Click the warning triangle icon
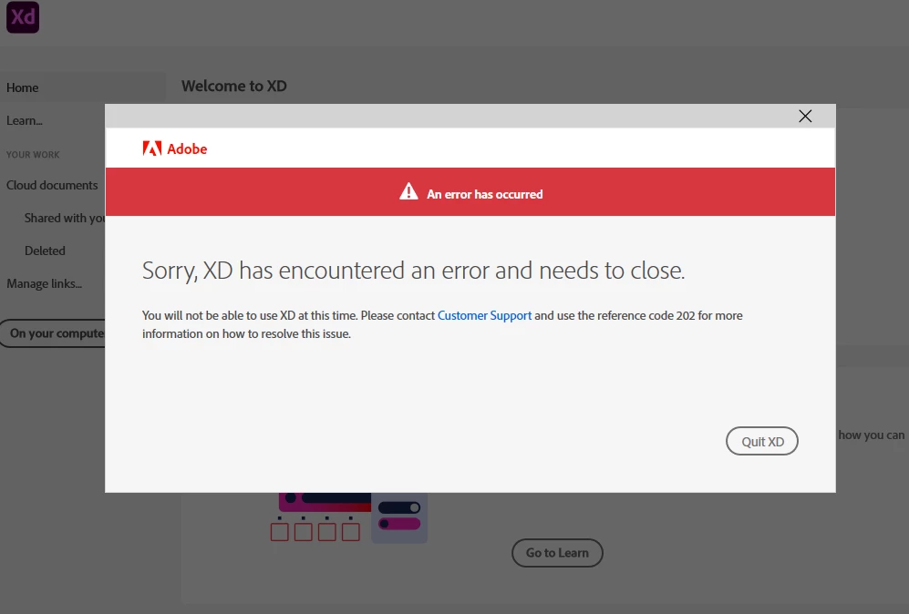The height and width of the screenshot is (614, 909). click(x=408, y=191)
